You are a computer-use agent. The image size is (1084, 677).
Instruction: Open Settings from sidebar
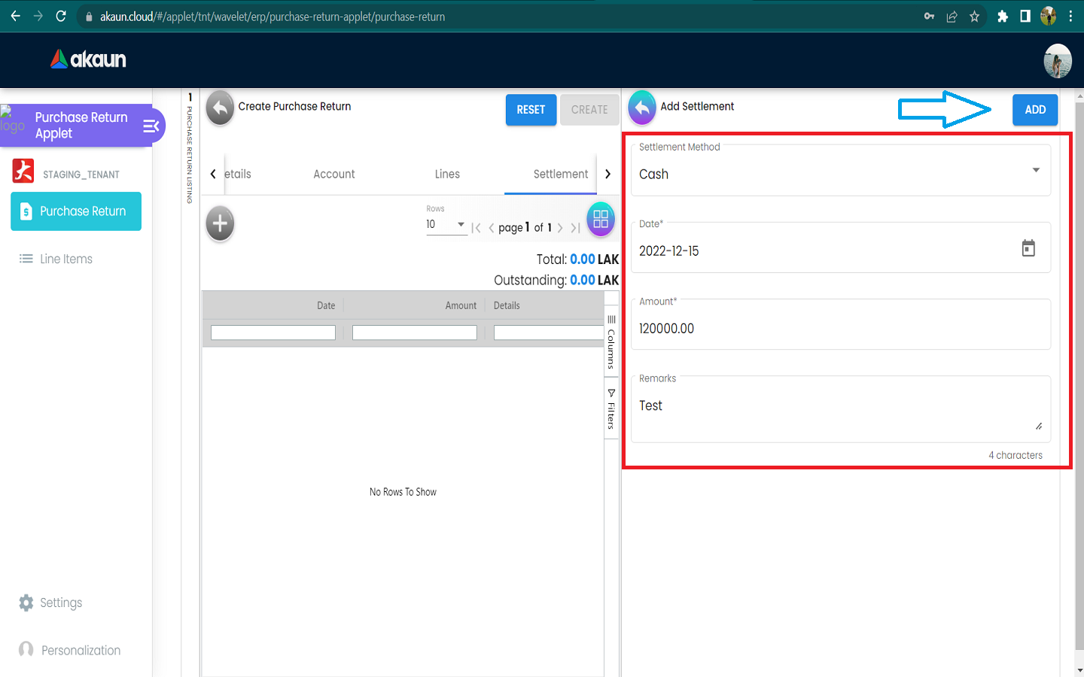(x=50, y=603)
